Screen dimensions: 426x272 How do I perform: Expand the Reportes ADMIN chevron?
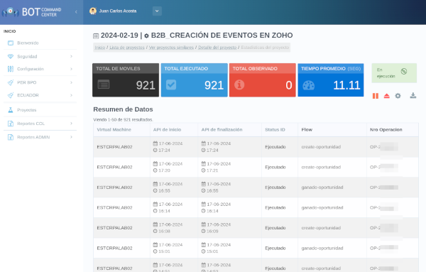tap(71, 137)
